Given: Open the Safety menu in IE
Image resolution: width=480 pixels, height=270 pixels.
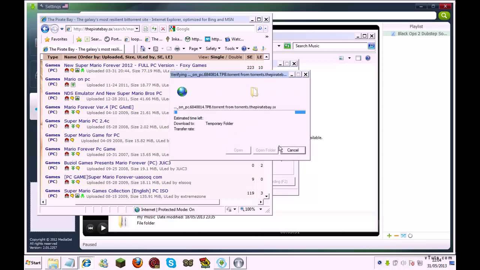Looking at the screenshot, I should (x=213, y=49).
